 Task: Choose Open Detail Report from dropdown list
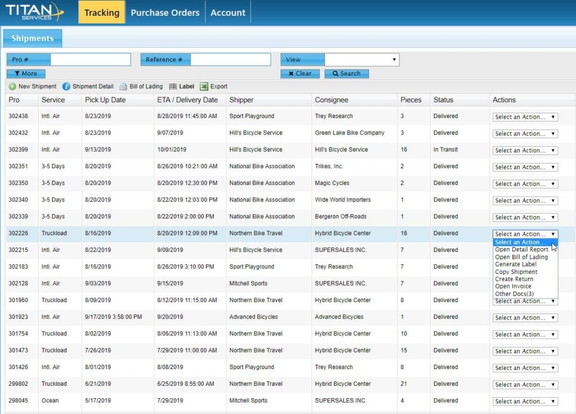click(521, 250)
